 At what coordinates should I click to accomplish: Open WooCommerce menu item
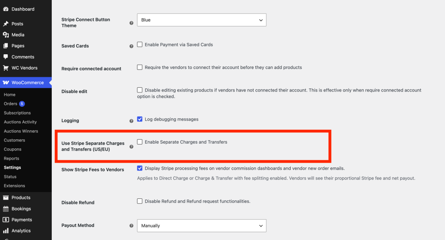(26, 82)
